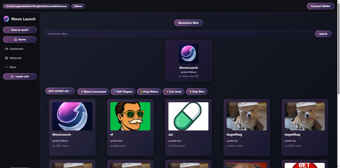Image resolution: width=340 pixels, height=168 pixels.
Task: Click the Moonshot Web button
Action: click(188, 23)
